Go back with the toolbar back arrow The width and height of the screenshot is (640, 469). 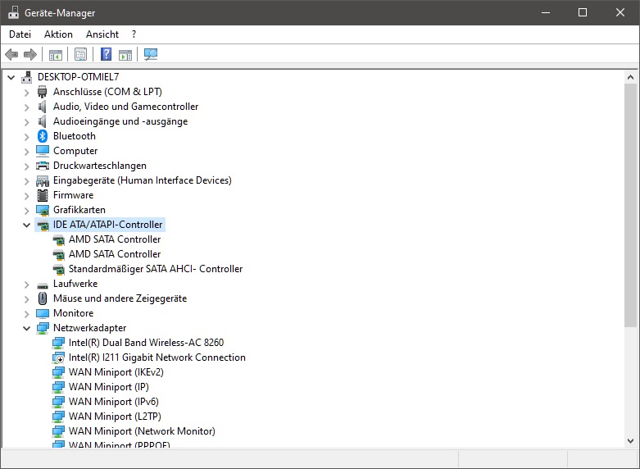11,54
